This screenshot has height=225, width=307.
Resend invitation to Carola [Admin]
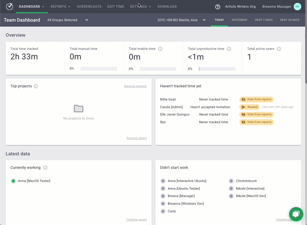(249, 107)
